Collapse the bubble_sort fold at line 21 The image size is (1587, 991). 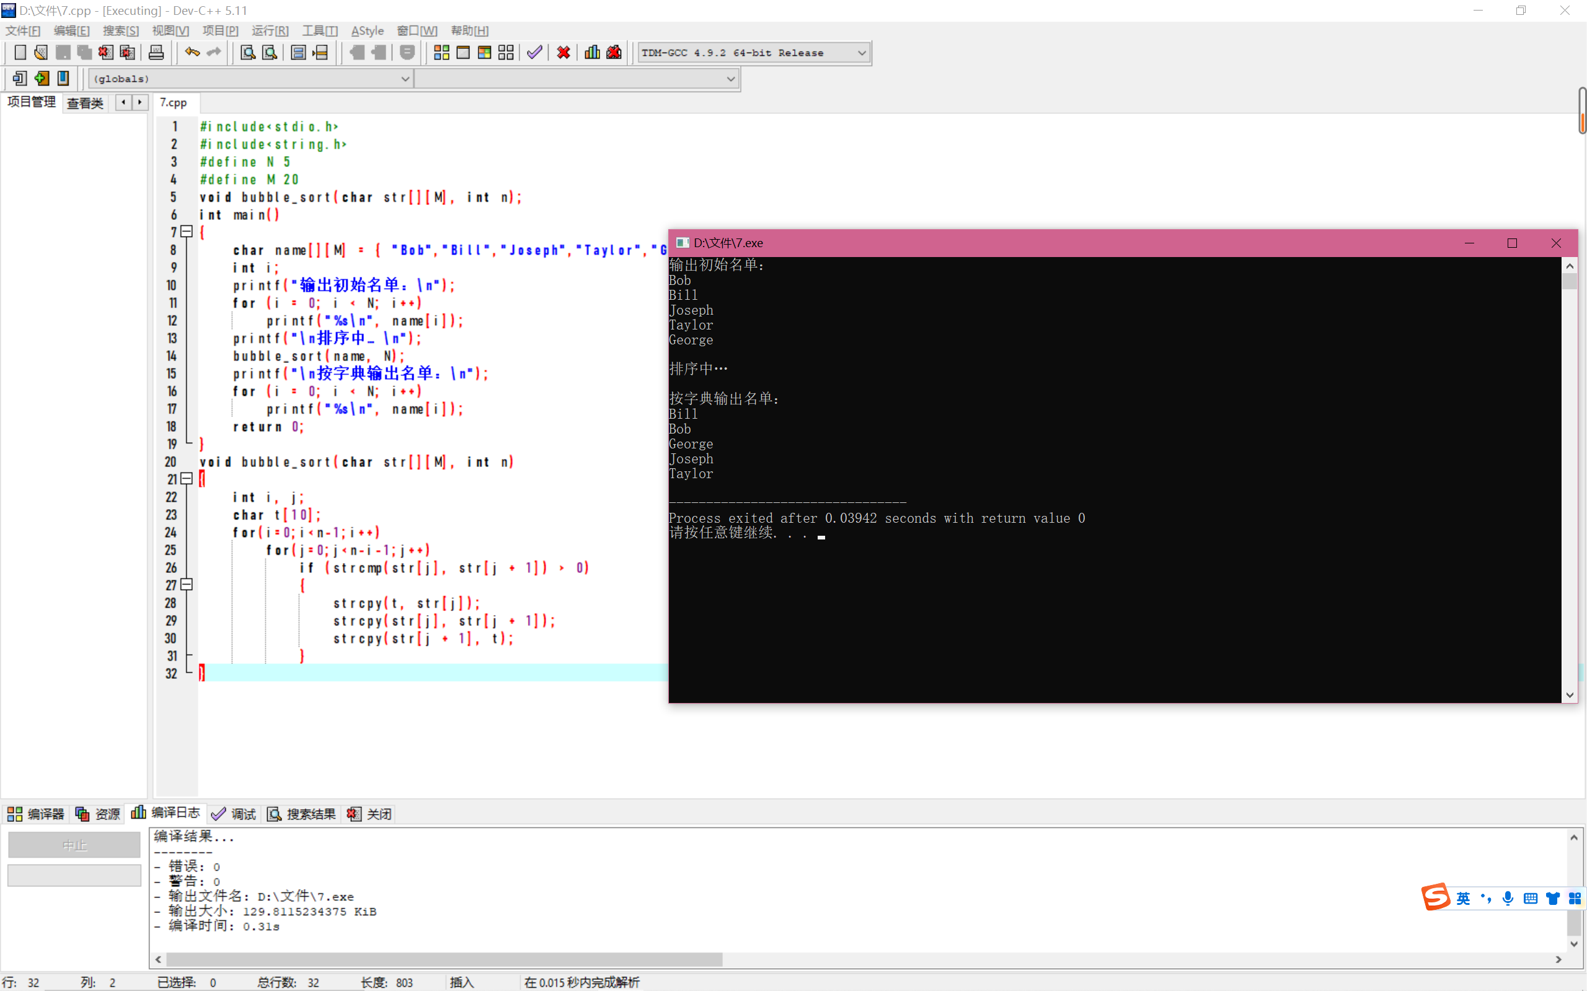(x=187, y=479)
